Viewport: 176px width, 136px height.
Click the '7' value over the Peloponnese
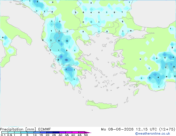click(x=66, y=70)
